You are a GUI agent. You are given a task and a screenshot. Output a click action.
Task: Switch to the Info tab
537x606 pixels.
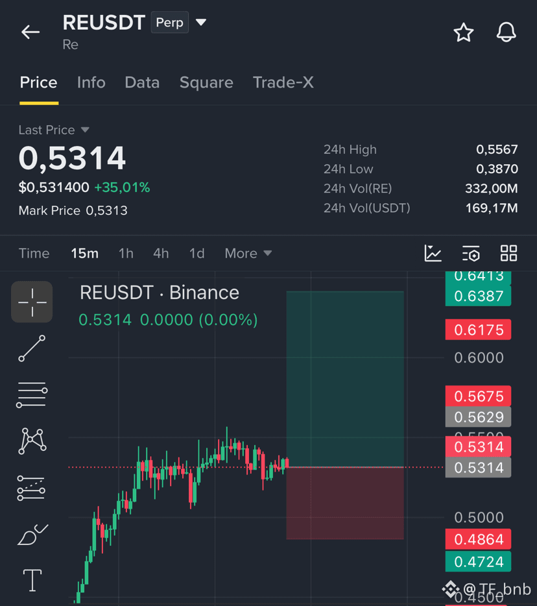[91, 82]
